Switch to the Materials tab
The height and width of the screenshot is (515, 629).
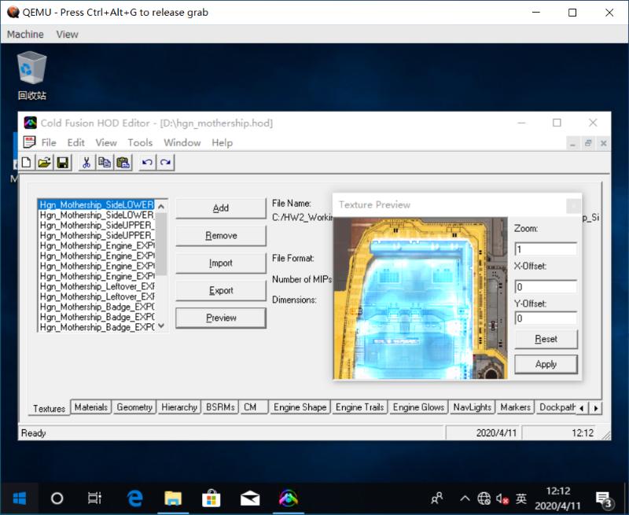tap(90, 407)
